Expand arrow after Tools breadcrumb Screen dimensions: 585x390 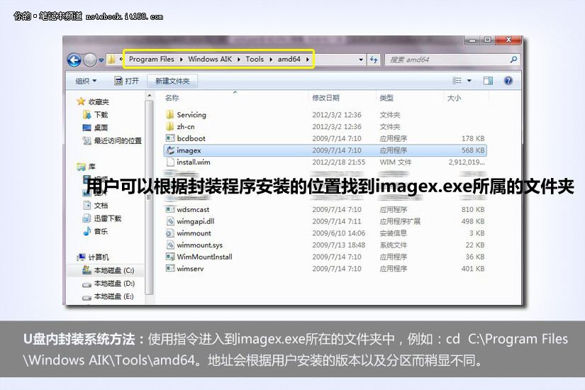tap(271, 60)
